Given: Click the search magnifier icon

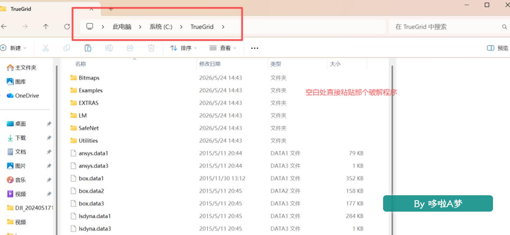Looking at the screenshot, I should coord(504,27).
